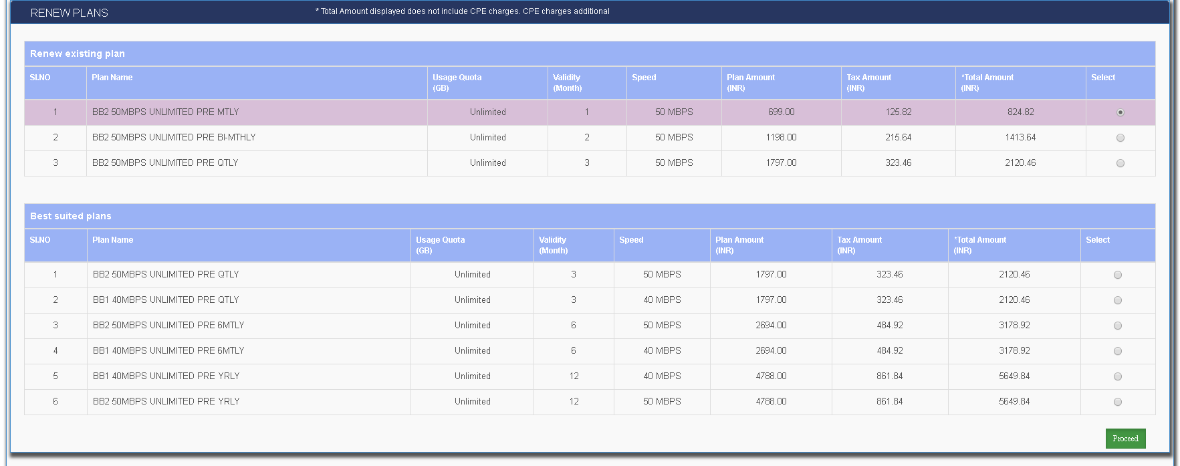Click the plan amount 699.00
1180x466 pixels.
point(781,112)
